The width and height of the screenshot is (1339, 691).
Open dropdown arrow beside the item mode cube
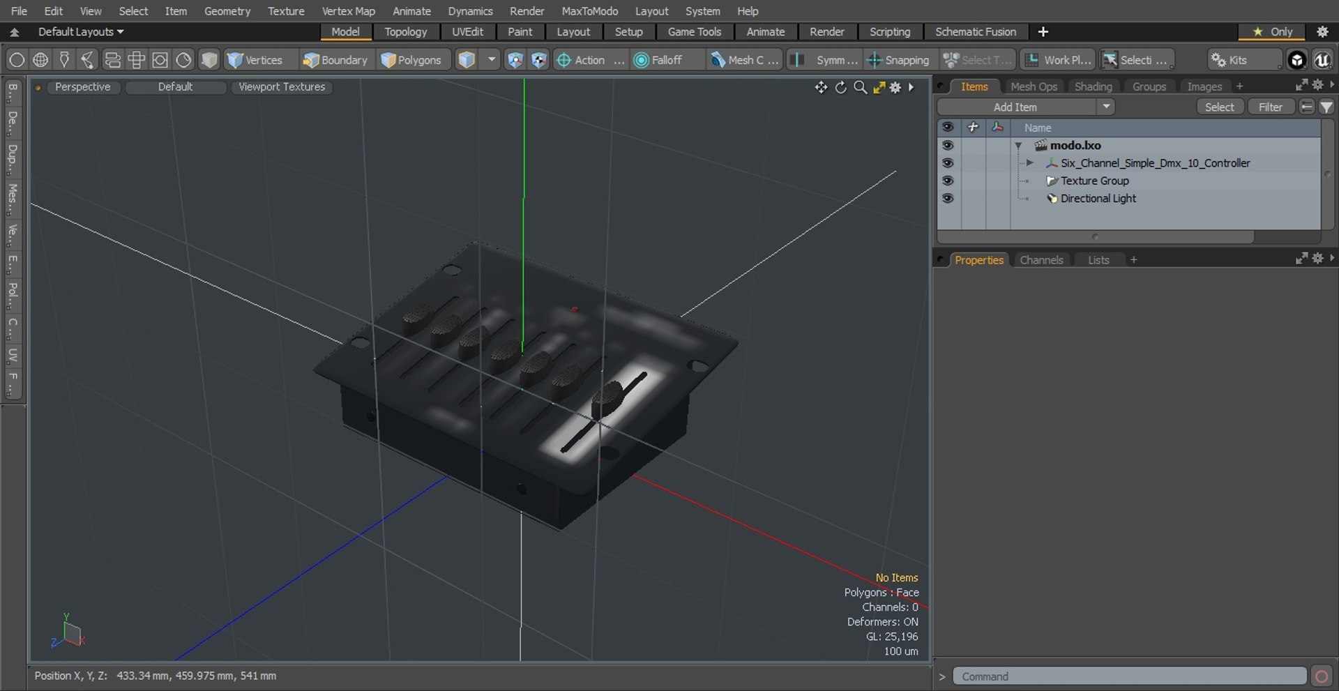tap(492, 60)
